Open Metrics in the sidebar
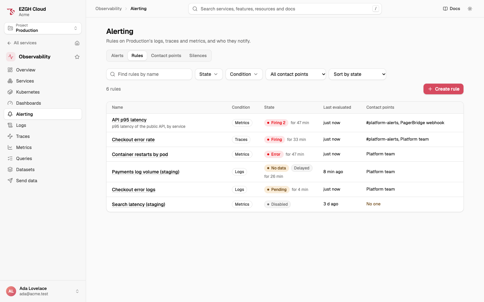484x302 pixels. pos(43,147)
